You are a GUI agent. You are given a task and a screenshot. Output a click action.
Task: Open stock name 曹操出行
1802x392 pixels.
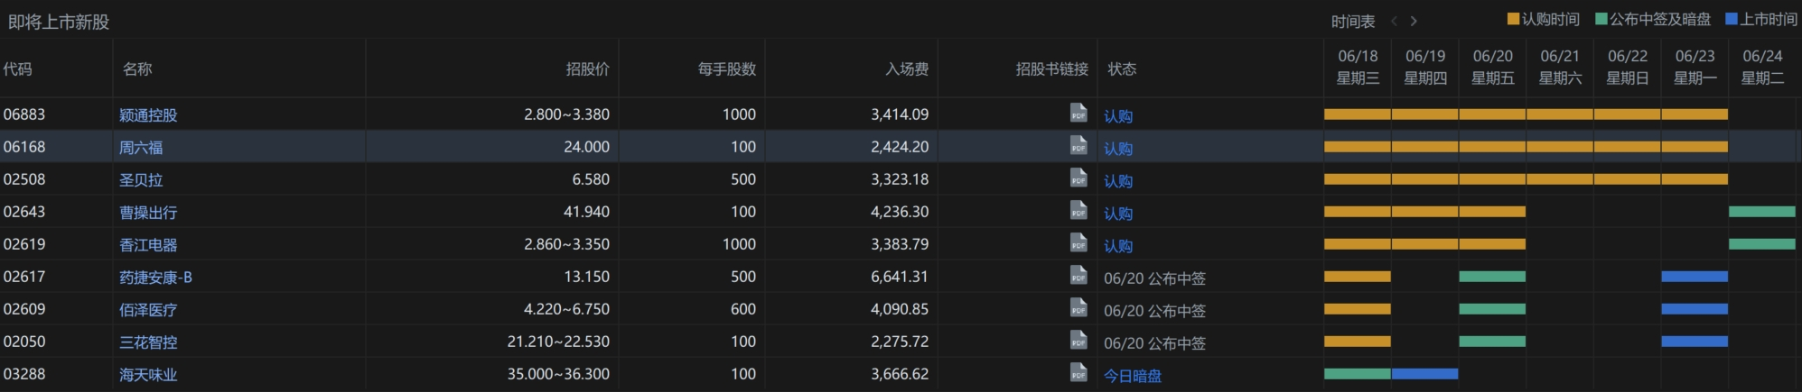148,213
